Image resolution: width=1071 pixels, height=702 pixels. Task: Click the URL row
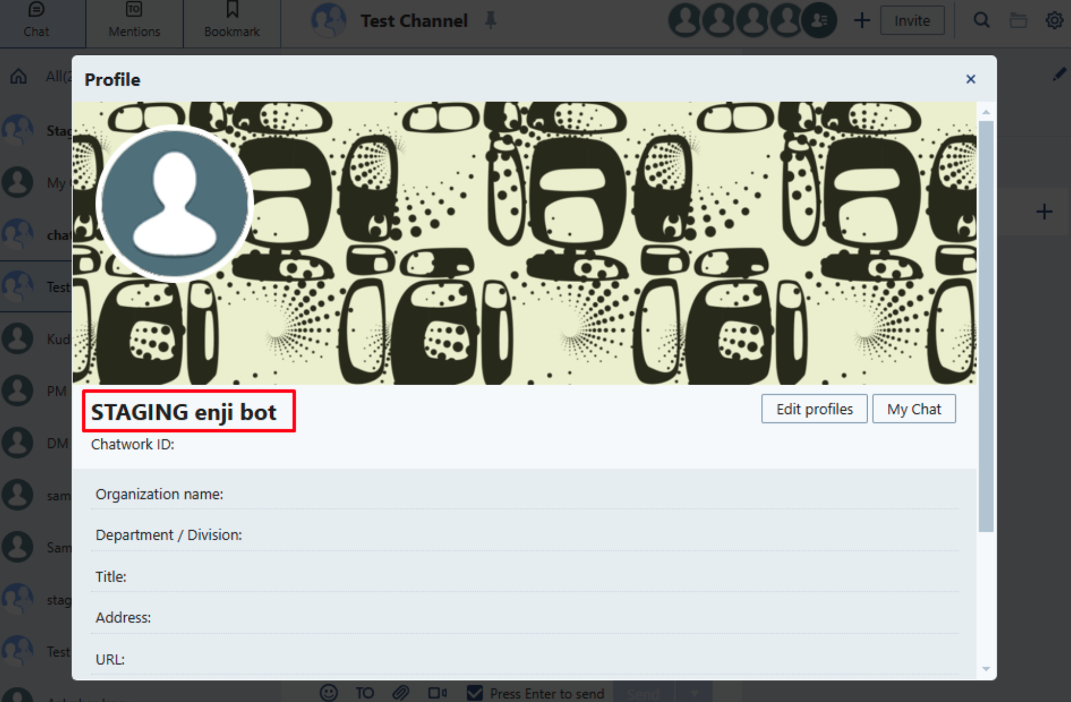tap(525, 659)
